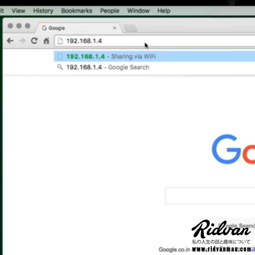Choose the Sharing via WiFi suggestion
This screenshot has height=255, width=255.
(154, 56)
